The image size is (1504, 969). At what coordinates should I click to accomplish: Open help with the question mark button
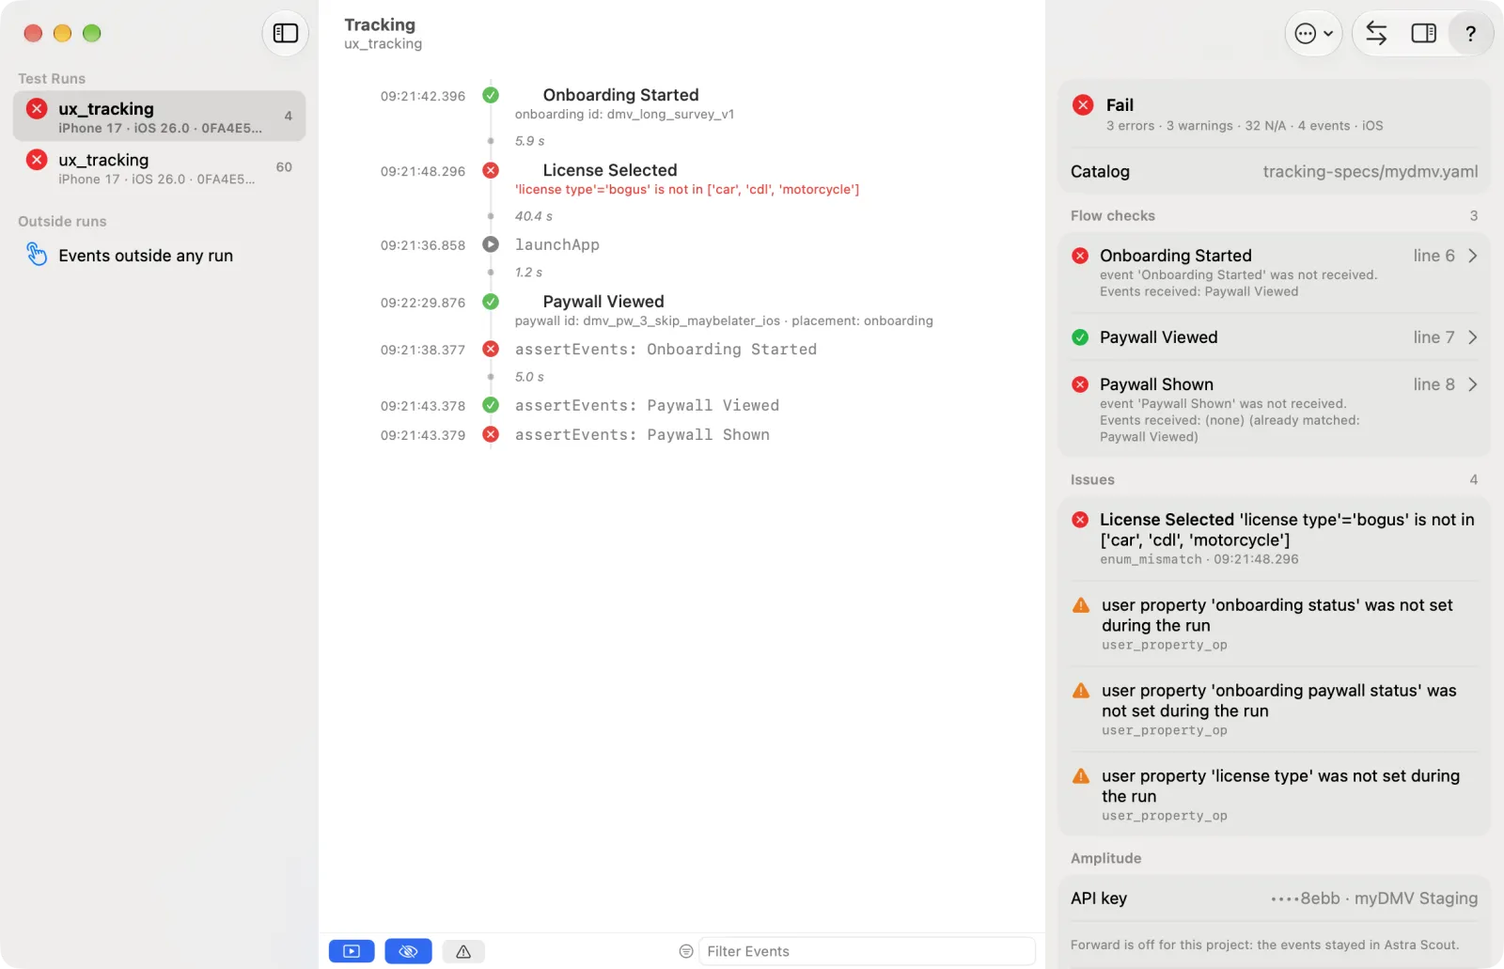coord(1470,34)
